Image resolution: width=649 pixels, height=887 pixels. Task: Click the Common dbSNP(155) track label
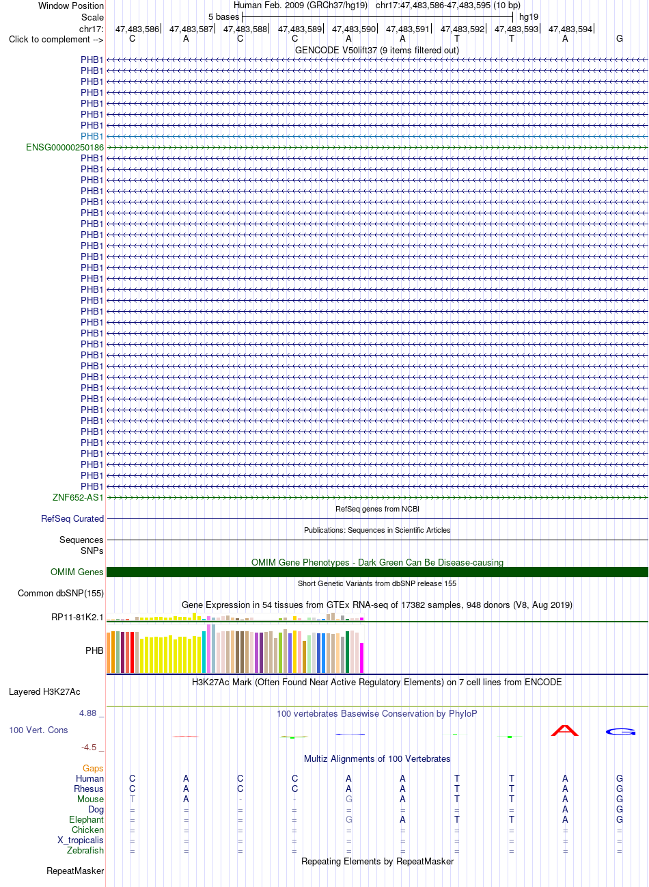click(61, 593)
